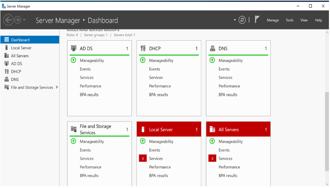Open the dropdown arrow beside refresh icon
The height and width of the screenshot is (188, 330).
tap(235, 20)
